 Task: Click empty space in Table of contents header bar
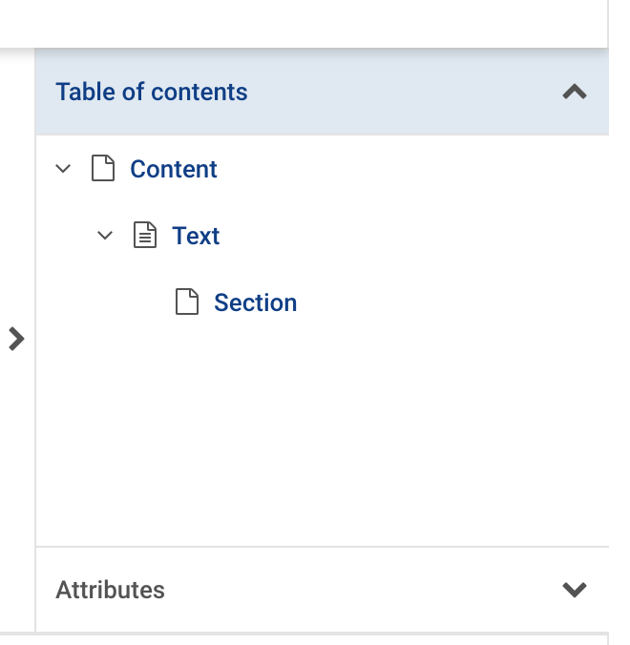[x=401, y=93]
